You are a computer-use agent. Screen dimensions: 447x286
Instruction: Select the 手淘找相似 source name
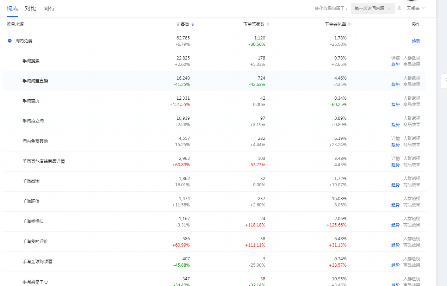(33, 222)
